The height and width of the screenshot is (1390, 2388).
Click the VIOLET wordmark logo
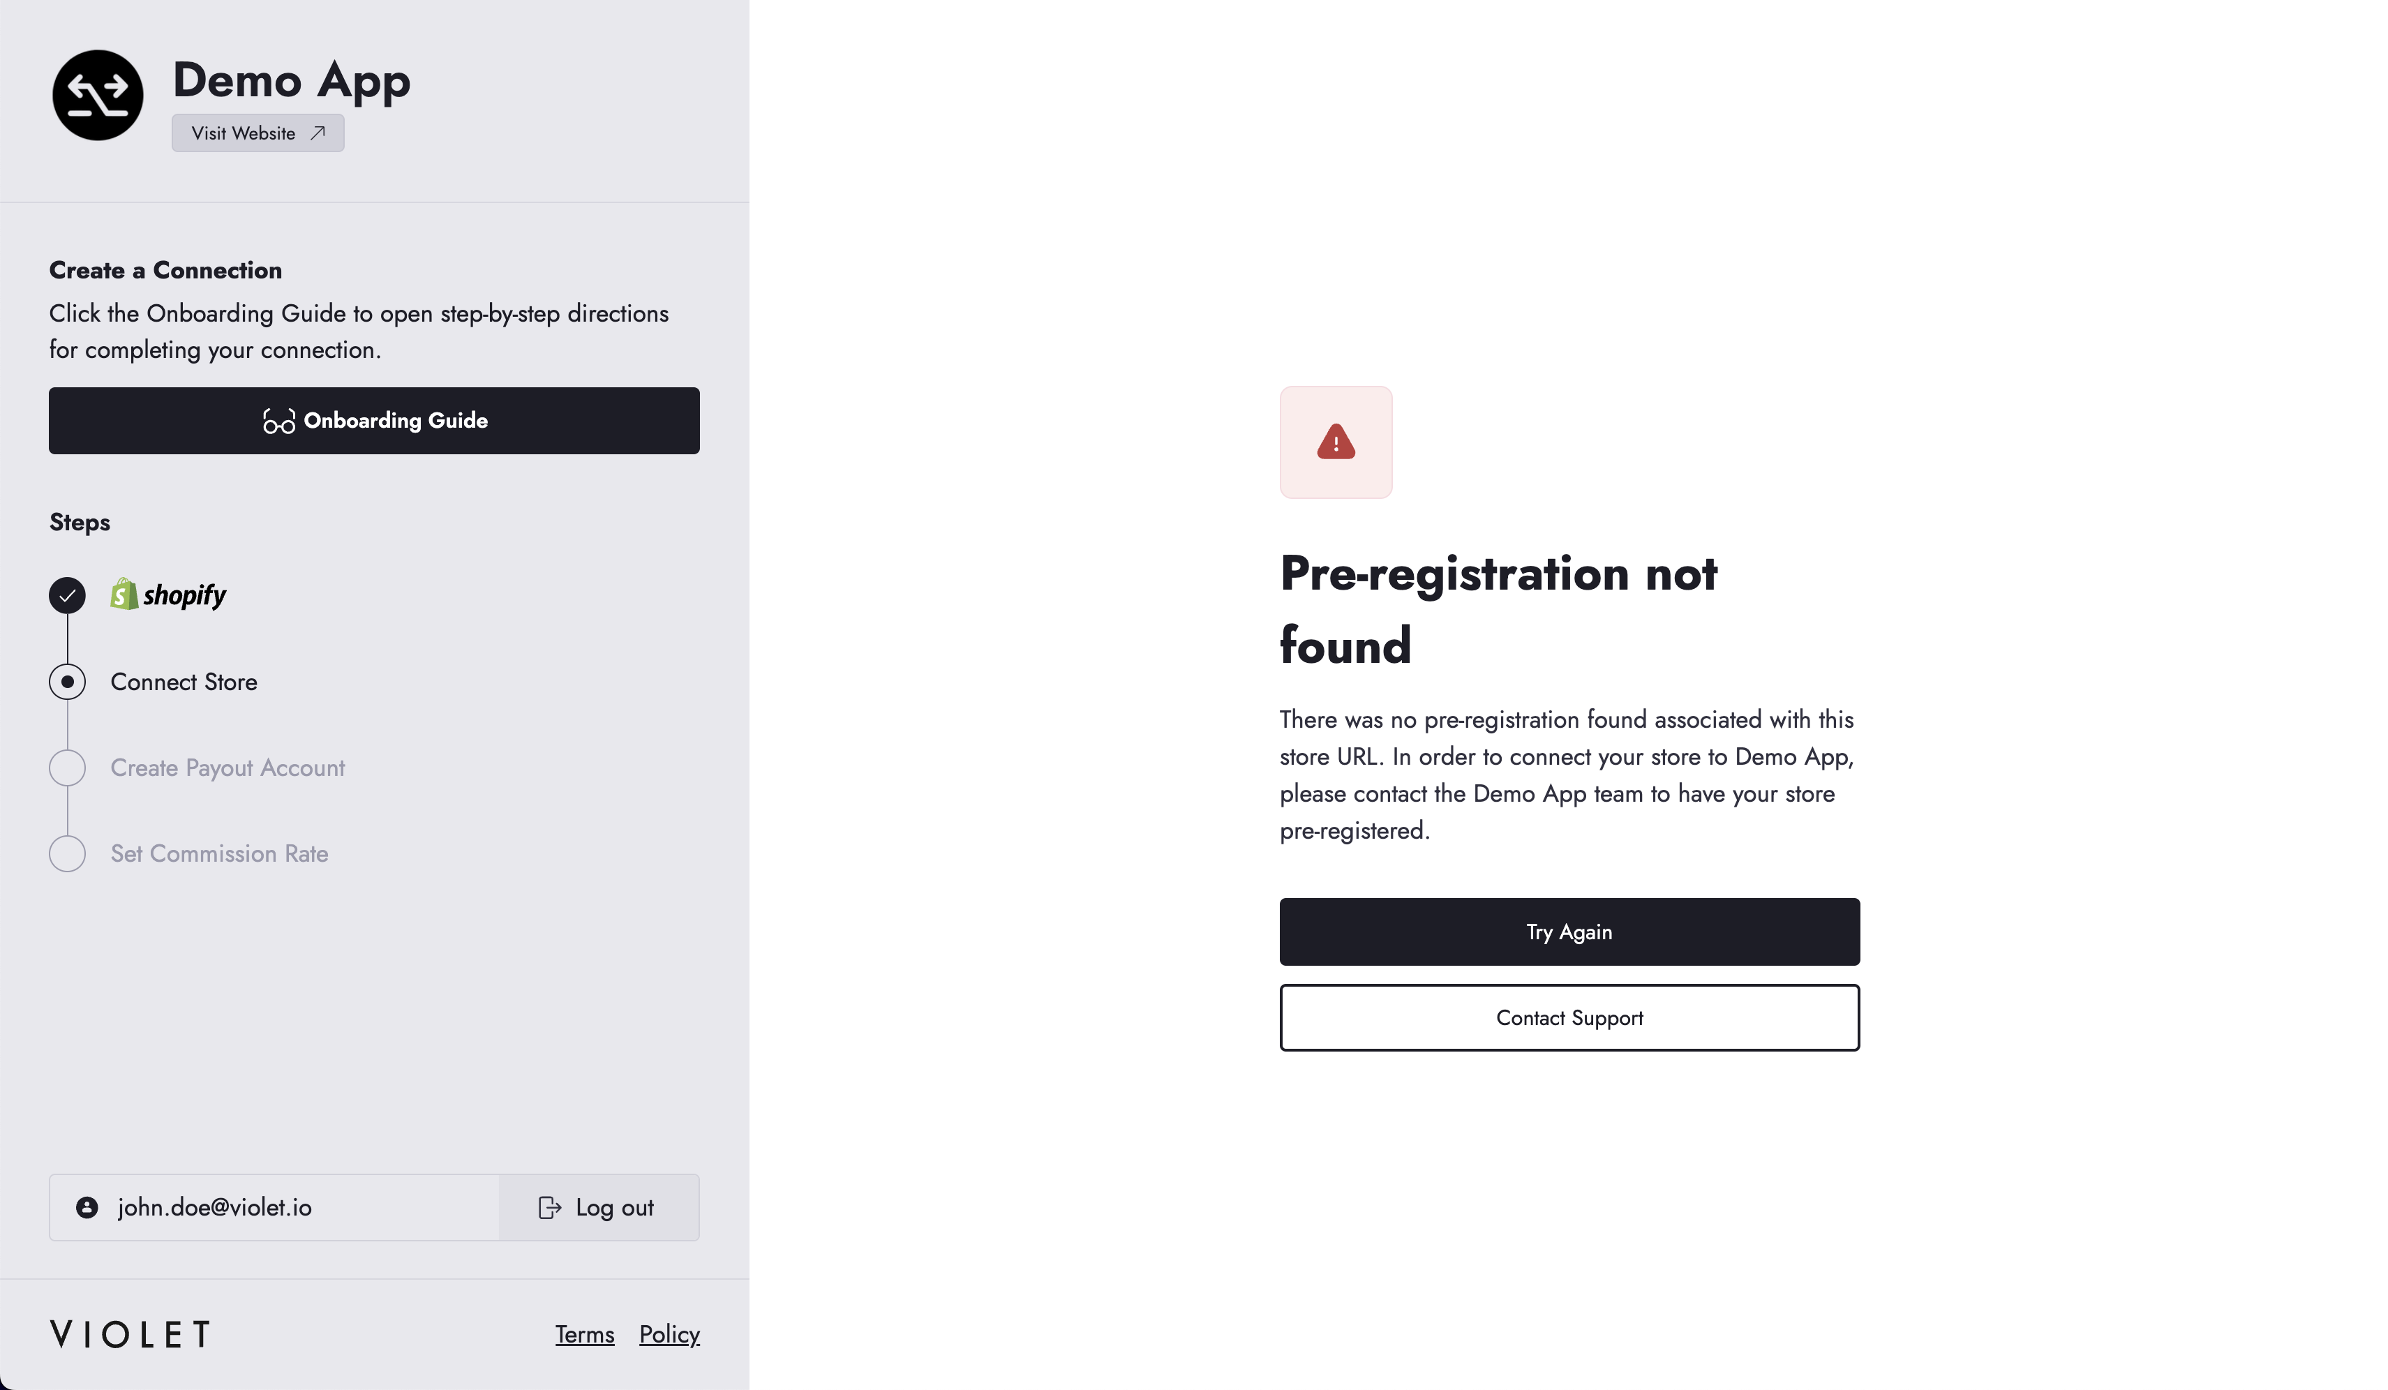pos(130,1334)
